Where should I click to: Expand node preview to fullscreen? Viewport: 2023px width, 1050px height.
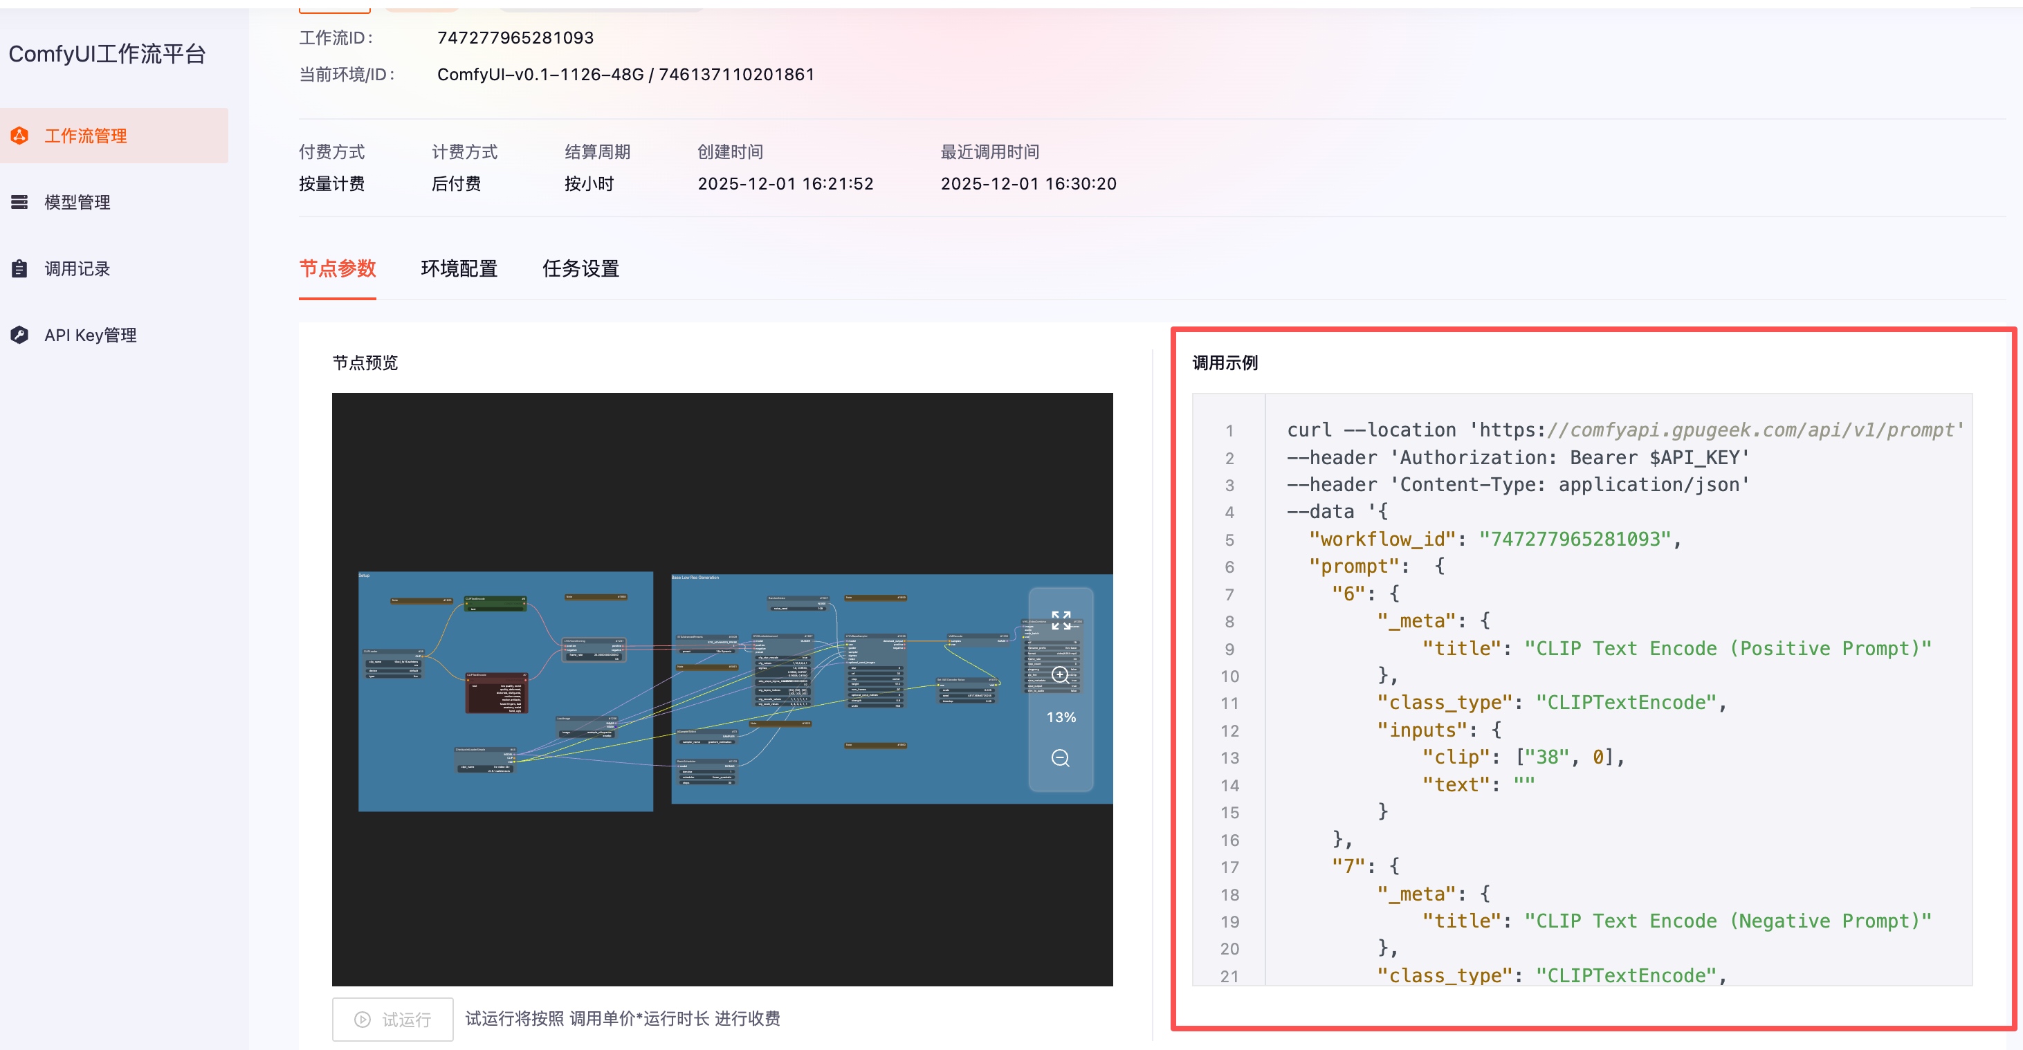pos(1060,620)
